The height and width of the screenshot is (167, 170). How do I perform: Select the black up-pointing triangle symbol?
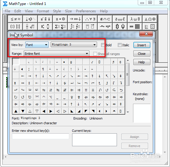[16, 111]
